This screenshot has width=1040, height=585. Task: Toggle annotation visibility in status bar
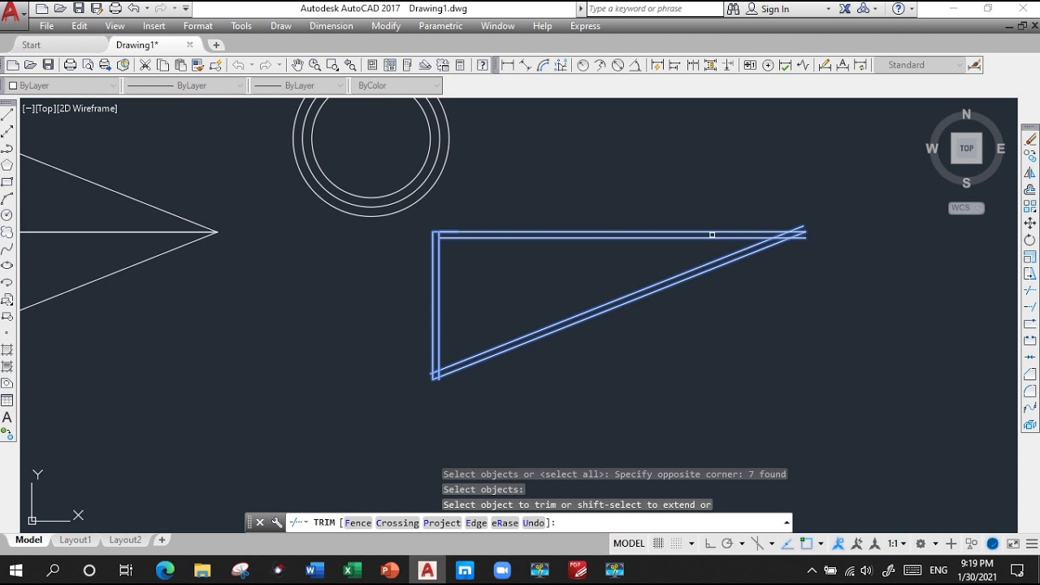(838, 544)
